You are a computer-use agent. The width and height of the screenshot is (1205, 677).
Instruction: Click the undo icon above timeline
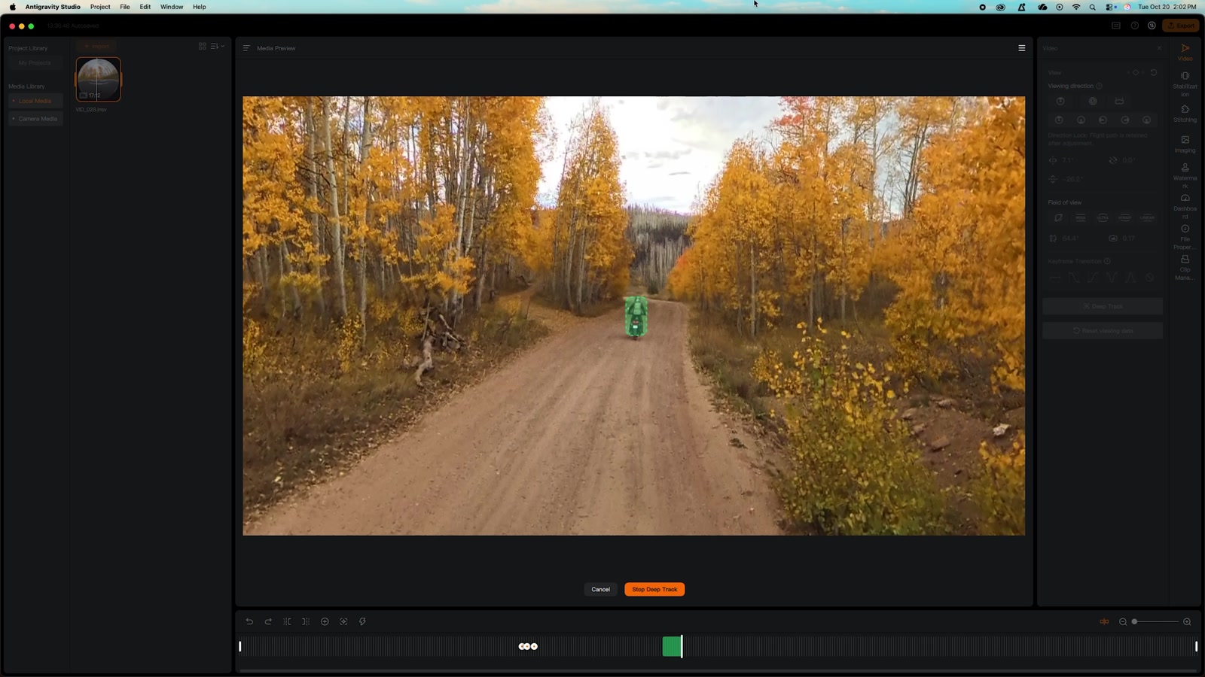click(x=249, y=621)
